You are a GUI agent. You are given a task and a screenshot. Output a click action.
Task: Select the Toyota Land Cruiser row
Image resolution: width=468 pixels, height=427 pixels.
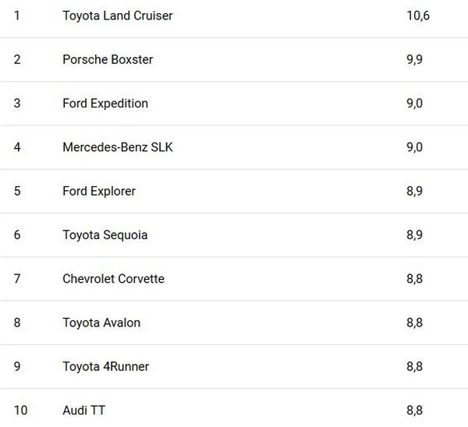click(234, 16)
